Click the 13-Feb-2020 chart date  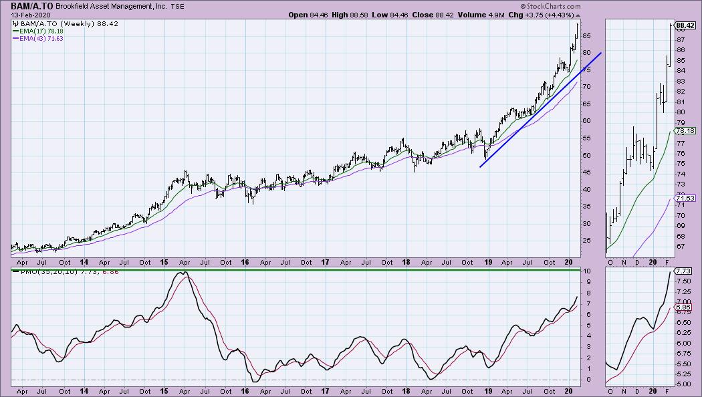pyautogui.click(x=31, y=15)
